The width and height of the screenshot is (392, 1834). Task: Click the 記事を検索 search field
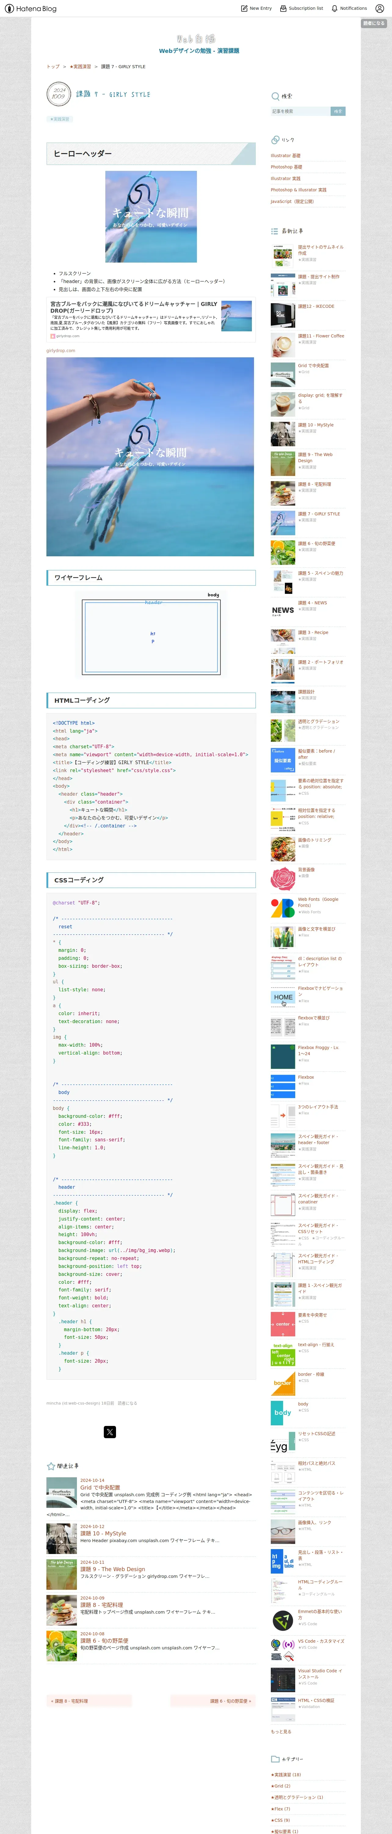(300, 111)
